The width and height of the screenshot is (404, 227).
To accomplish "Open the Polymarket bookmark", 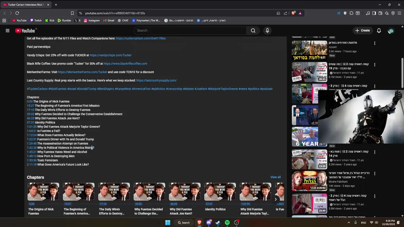I will [146, 20].
